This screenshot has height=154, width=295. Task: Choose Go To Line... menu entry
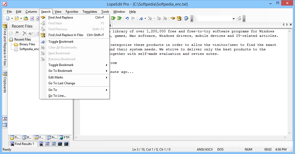click(74, 96)
